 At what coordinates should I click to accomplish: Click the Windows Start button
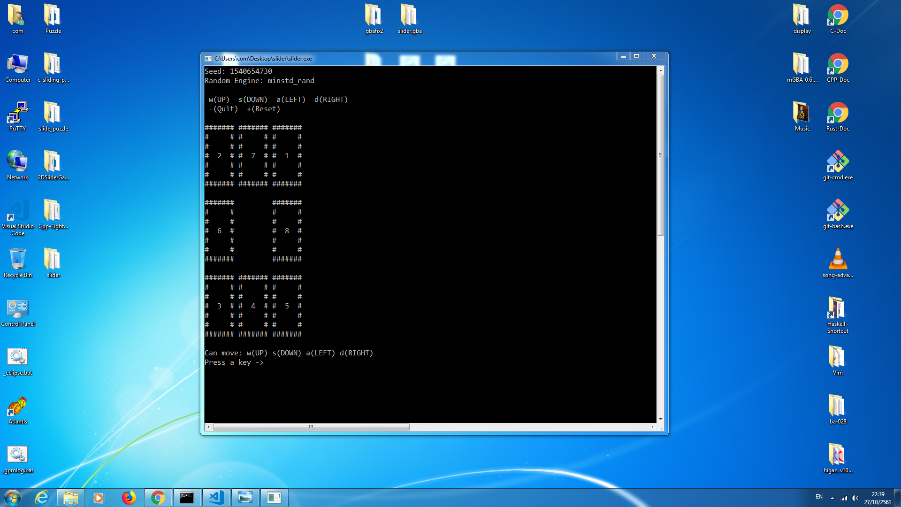pos(13,498)
